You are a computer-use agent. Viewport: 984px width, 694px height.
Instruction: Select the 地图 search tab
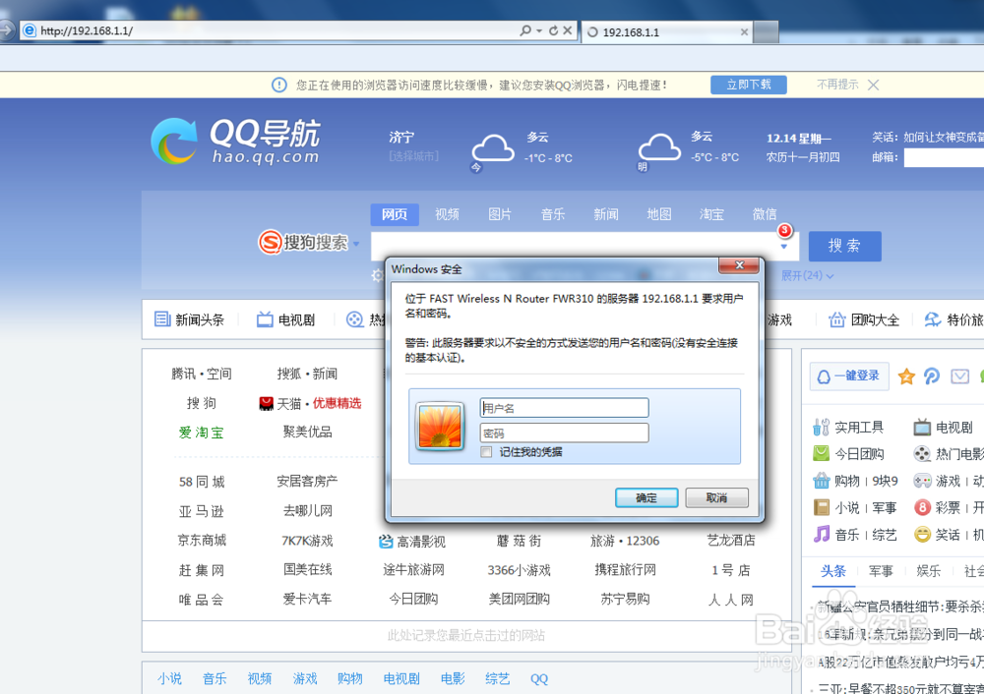(x=659, y=214)
